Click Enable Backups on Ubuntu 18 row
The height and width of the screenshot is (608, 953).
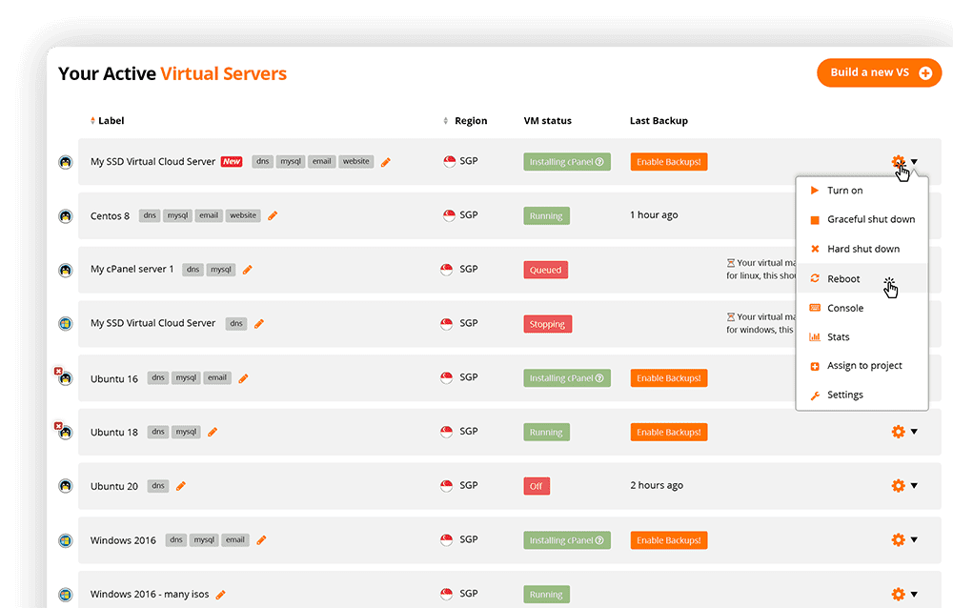coord(668,432)
